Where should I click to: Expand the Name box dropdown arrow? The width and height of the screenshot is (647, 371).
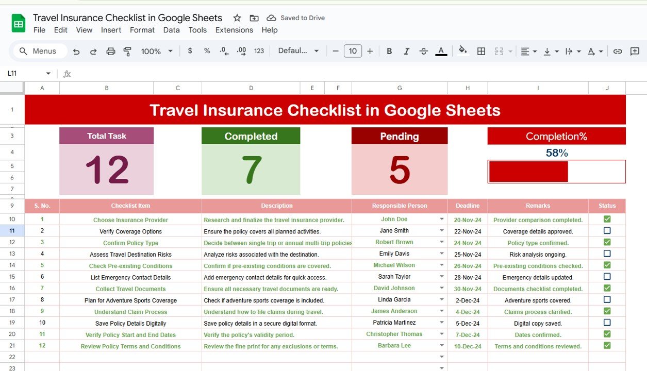pyautogui.click(x=48, y=74)
